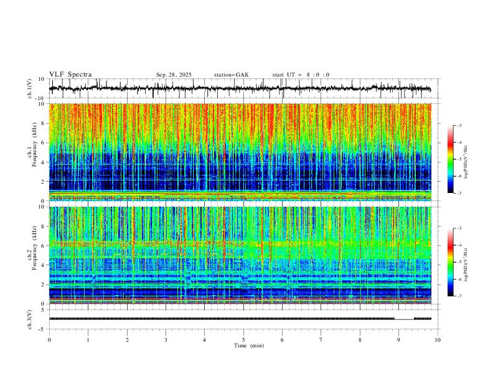Click time axis tick label "7"
Screen dimensions: 493x381
coord(321,340)
